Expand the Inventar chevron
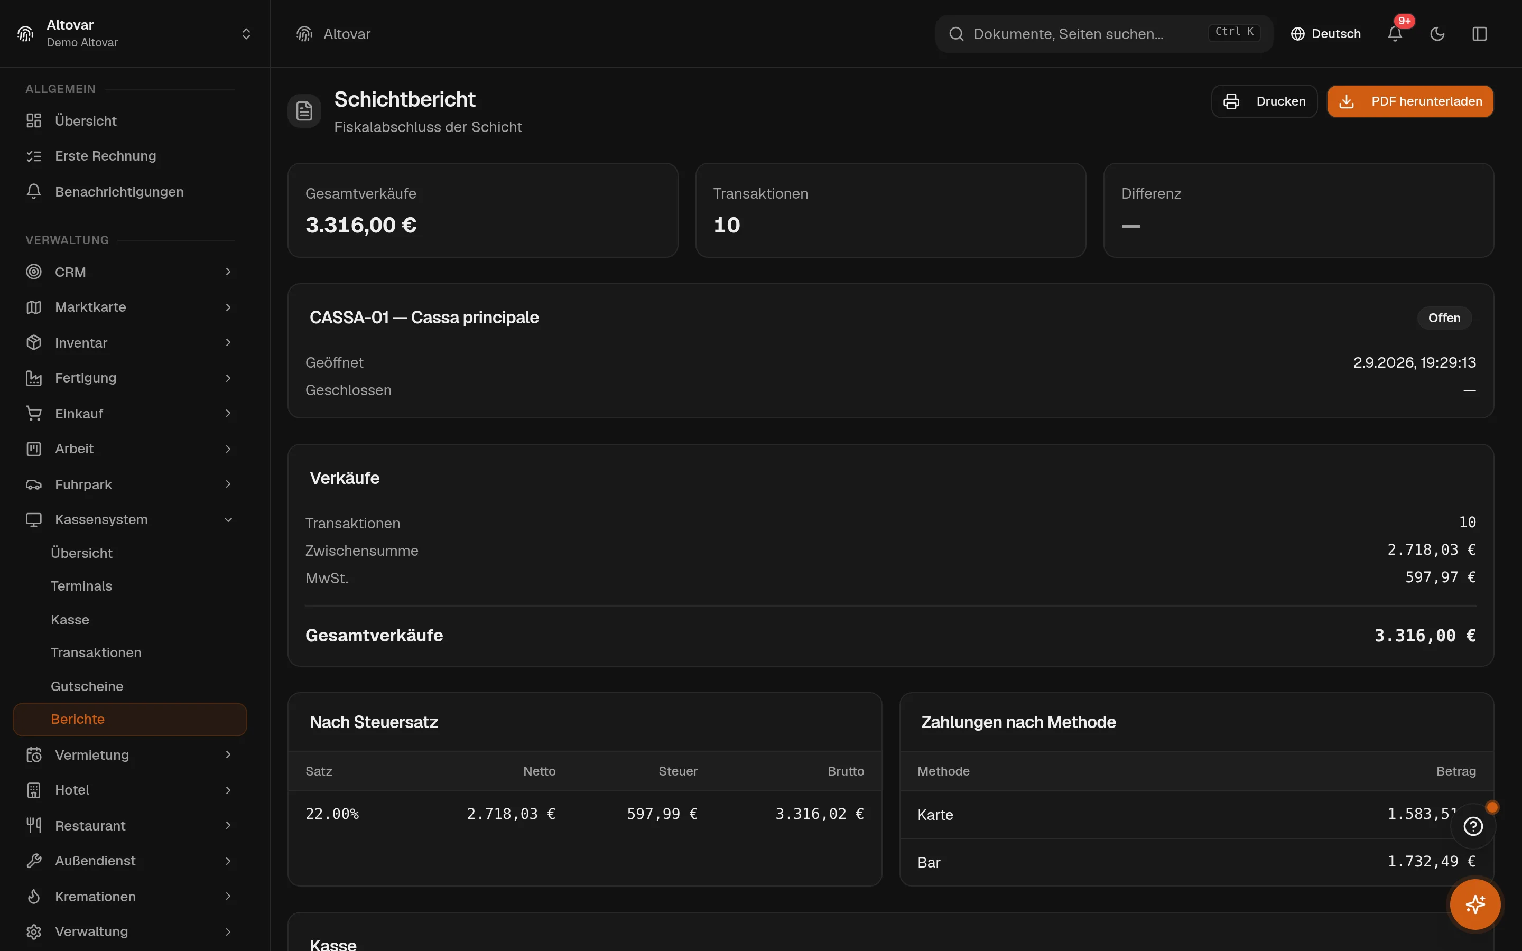The image size is (1522, 951). tap(228, 343)
